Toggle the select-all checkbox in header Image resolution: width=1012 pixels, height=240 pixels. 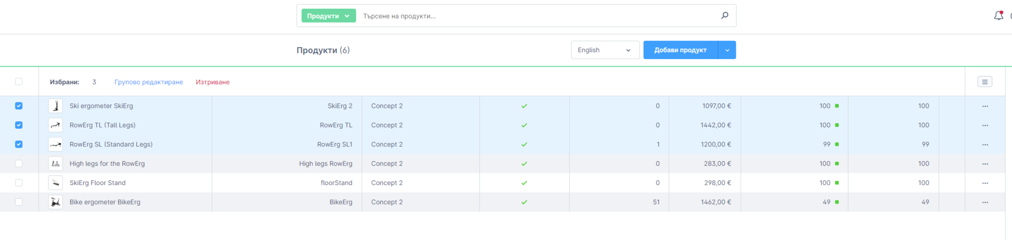[x=19, y=82]
